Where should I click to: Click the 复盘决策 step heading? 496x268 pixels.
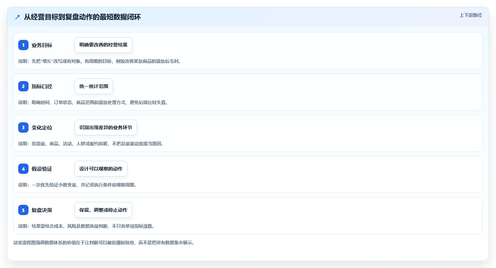[x=42, y=210]
